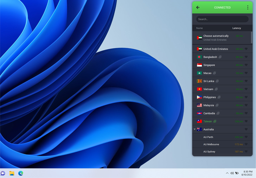Open Microsoft Edge from the taskbar
256x178 pixels.
coord(21,173)
